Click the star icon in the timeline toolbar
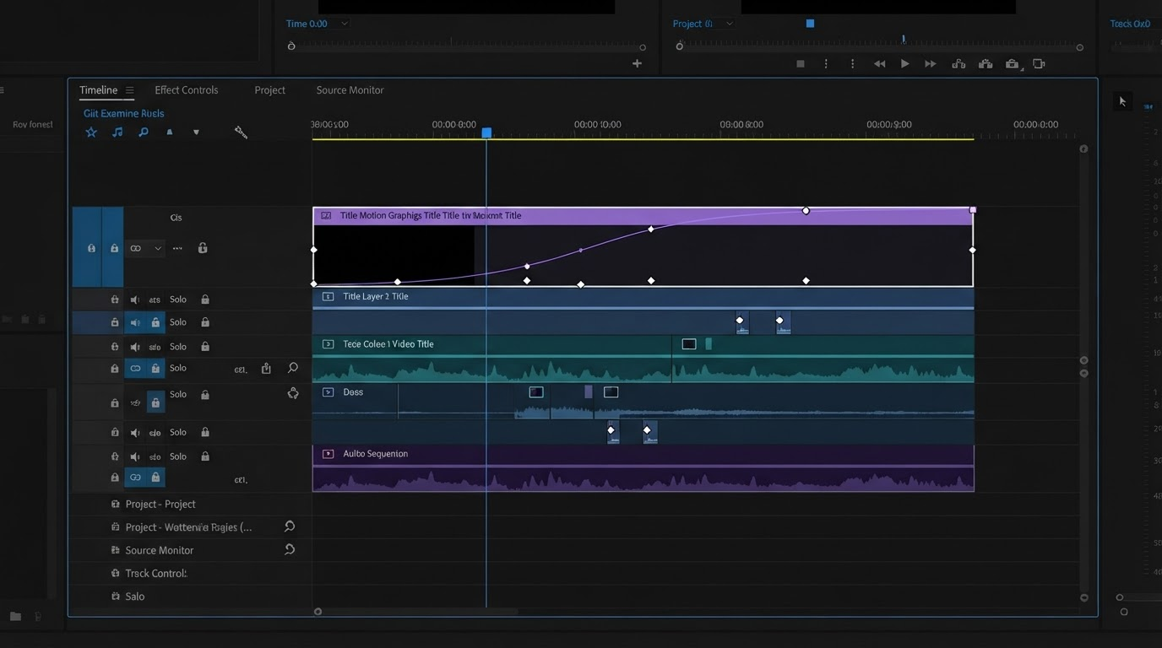The width and height of the screenshot is (1162, 648). click(x=91, y=132)
